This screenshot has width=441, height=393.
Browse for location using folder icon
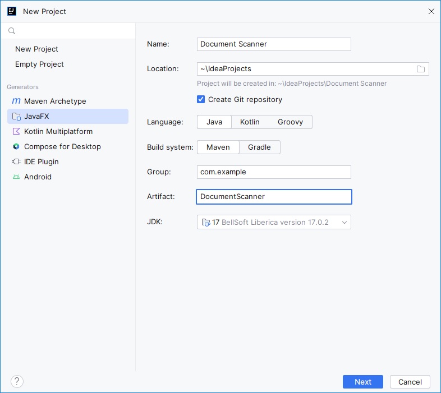(421, 69)
